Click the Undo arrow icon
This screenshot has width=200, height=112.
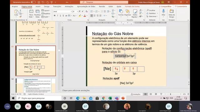point(42,2)
